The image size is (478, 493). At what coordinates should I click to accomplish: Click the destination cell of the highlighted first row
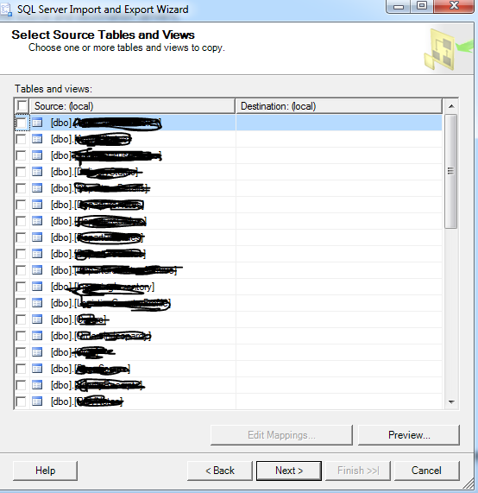point(339,123)
